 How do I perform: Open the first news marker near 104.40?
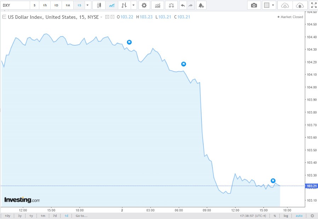pos(129,42)
